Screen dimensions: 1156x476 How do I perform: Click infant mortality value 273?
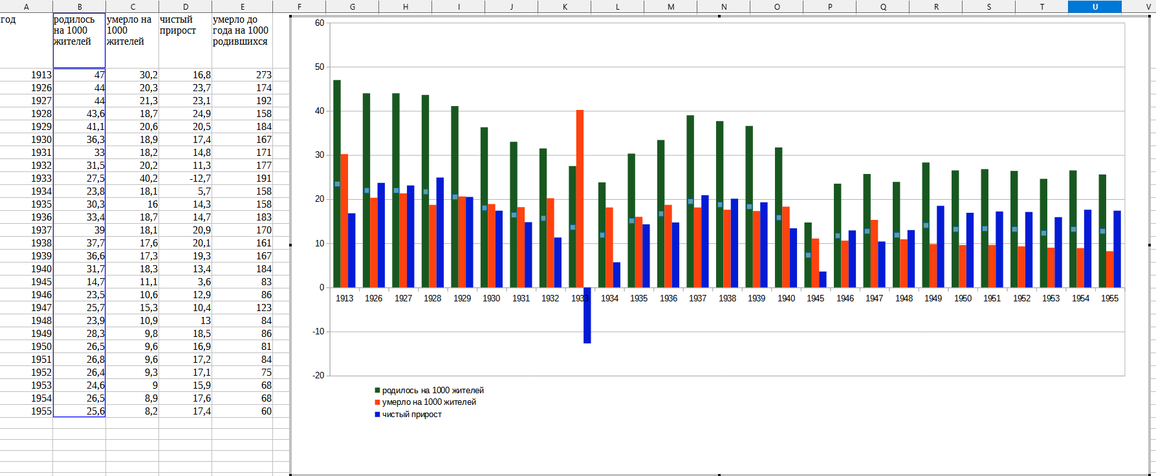243,75
